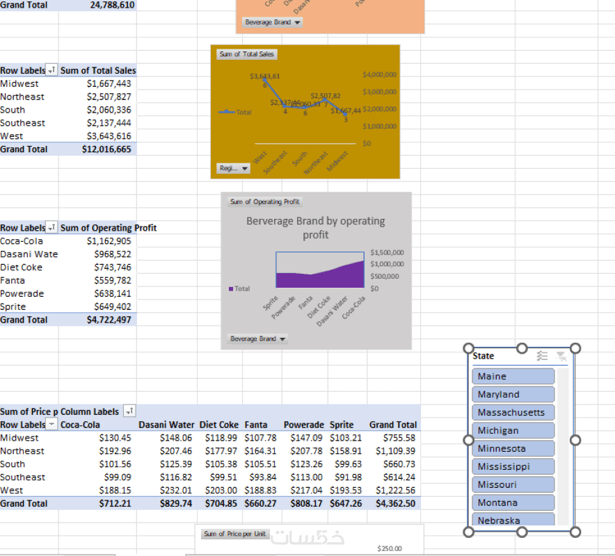Select South row label in Total Sales table

[x=29, y=110]
